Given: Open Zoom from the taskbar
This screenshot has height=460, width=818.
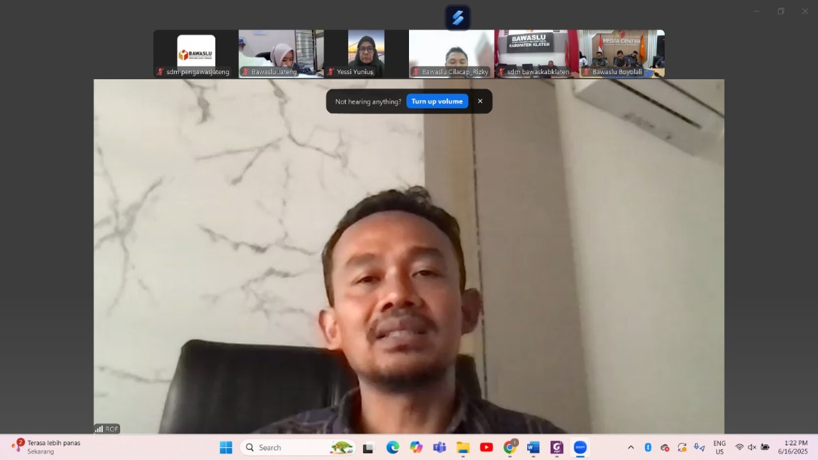Looking at the screenshot, I should (580, 448).
